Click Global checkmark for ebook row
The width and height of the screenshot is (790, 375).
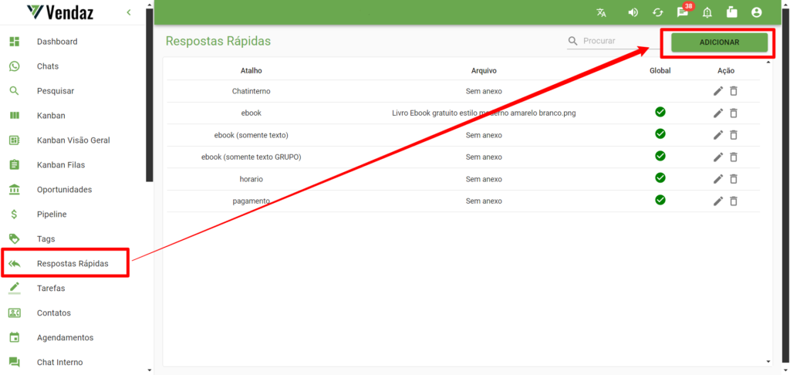(660, 113)
